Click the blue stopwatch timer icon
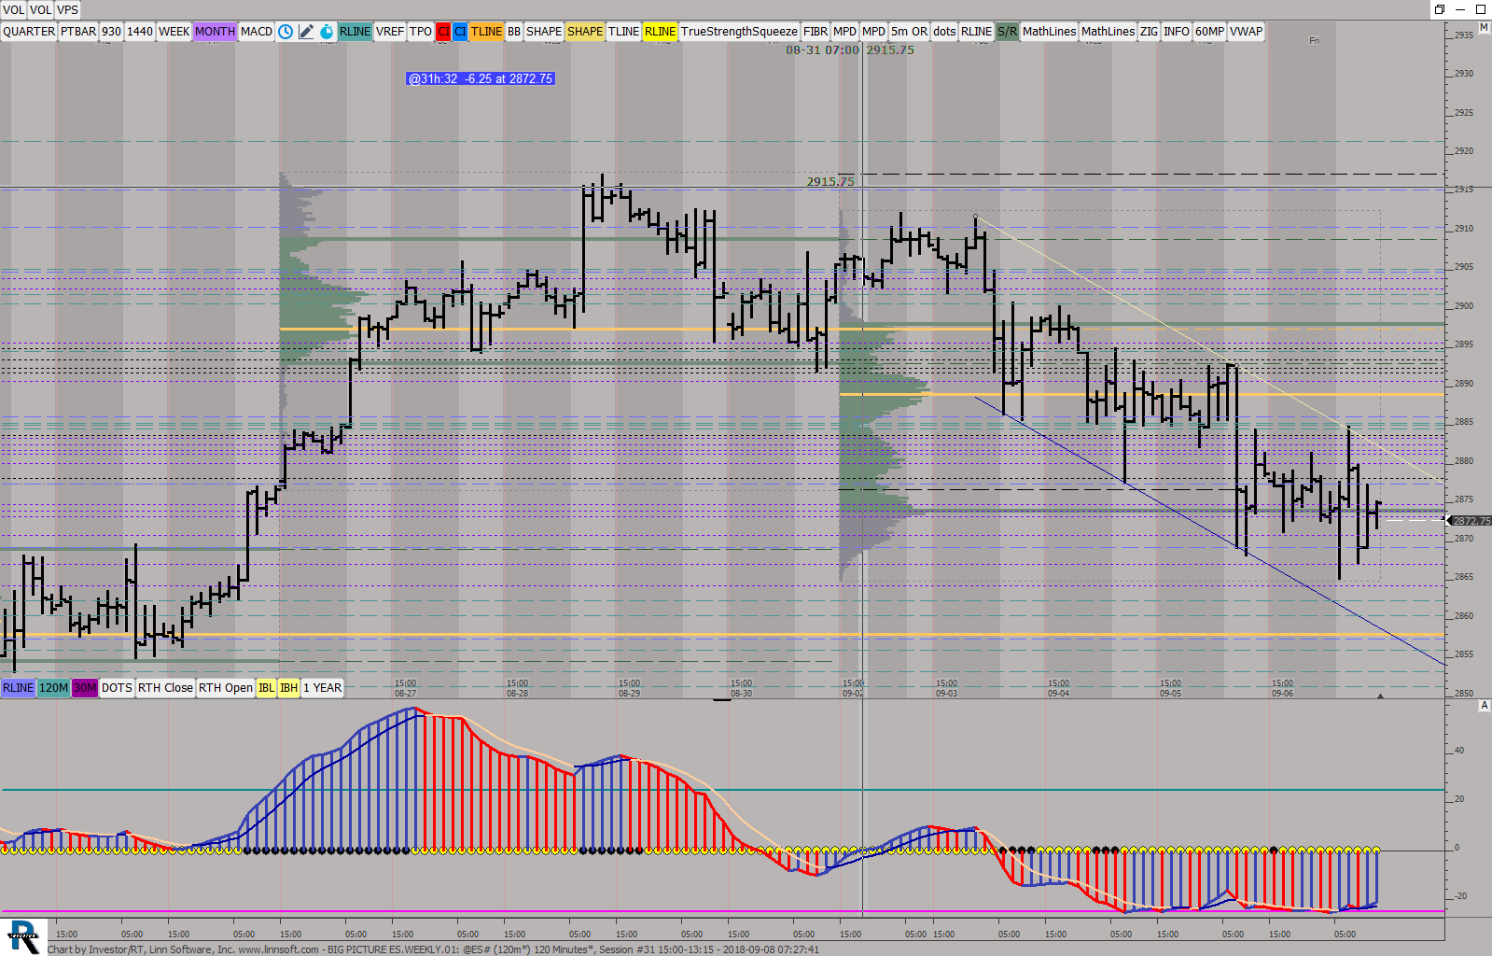1492x956 pixels. point(327,32)
